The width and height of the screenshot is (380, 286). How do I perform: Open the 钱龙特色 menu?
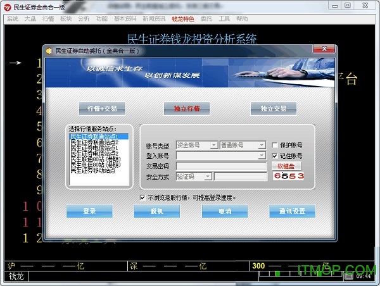(183, 18)
